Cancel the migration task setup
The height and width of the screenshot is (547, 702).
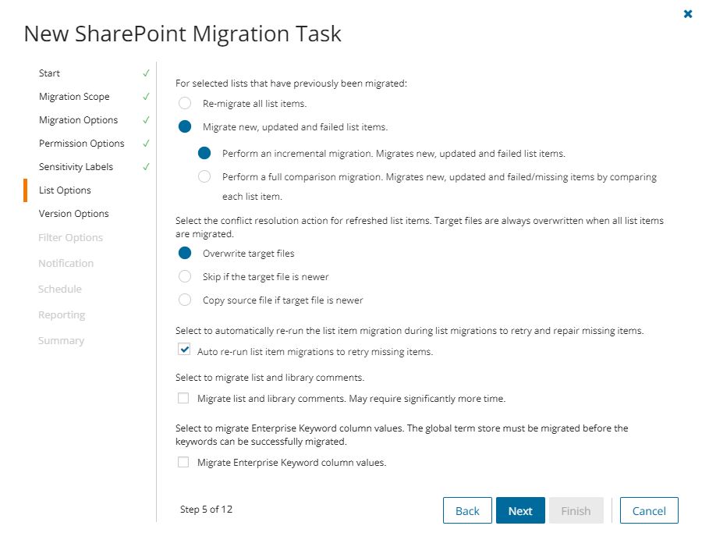[x=649, y=510]
